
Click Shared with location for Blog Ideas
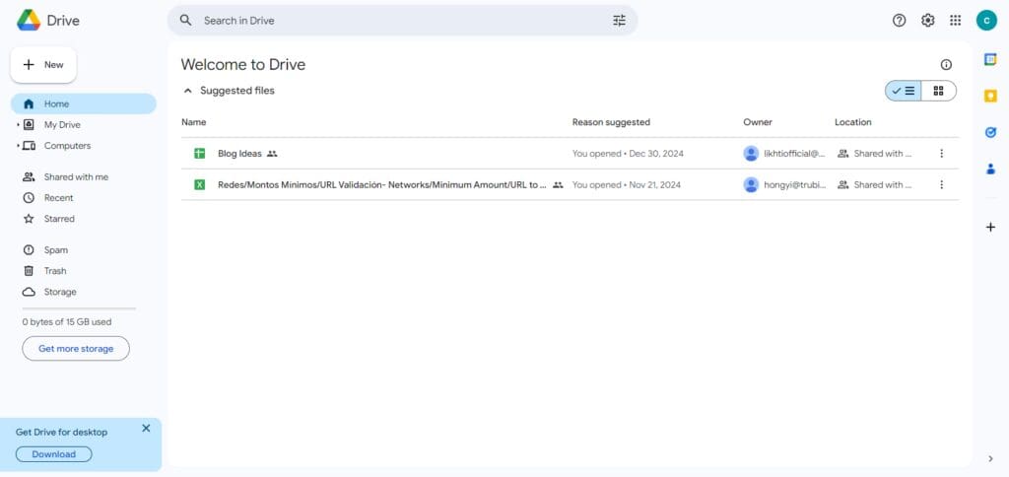(875, 154)
